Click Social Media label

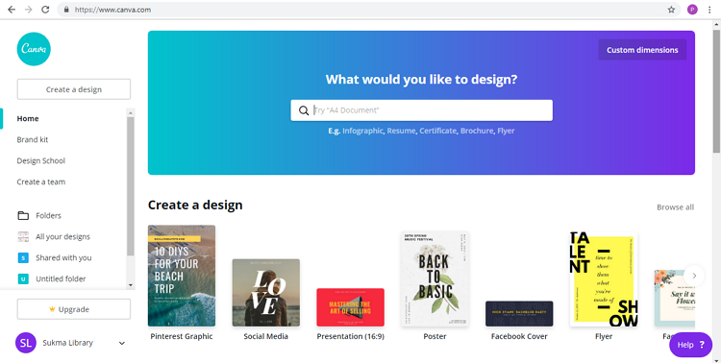point(265,336)
